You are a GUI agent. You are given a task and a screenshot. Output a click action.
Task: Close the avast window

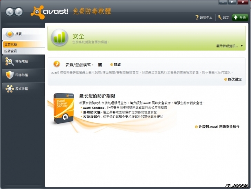tap(243, 2)
